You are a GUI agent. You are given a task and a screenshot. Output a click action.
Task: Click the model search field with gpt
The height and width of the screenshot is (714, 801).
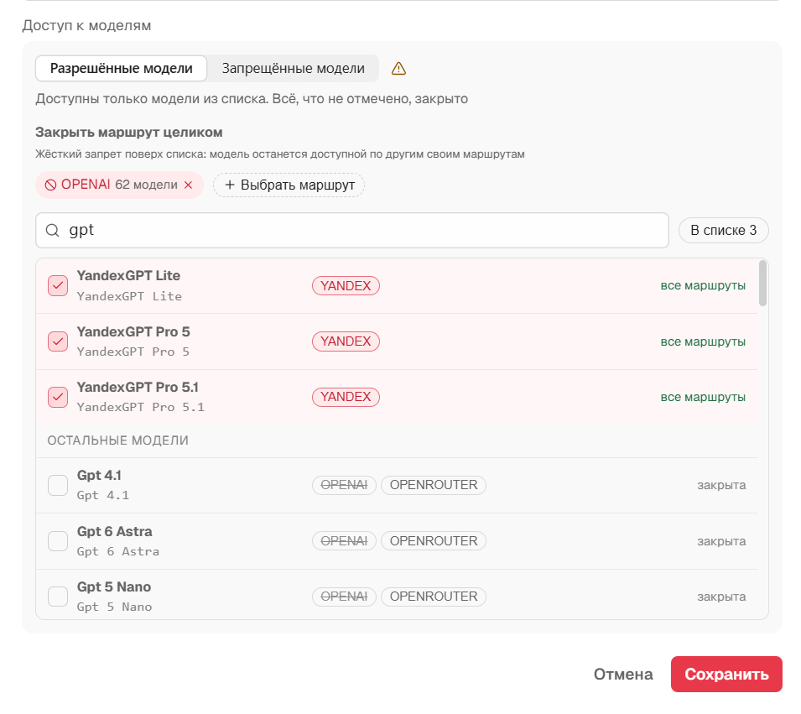(x=352, y=231)
